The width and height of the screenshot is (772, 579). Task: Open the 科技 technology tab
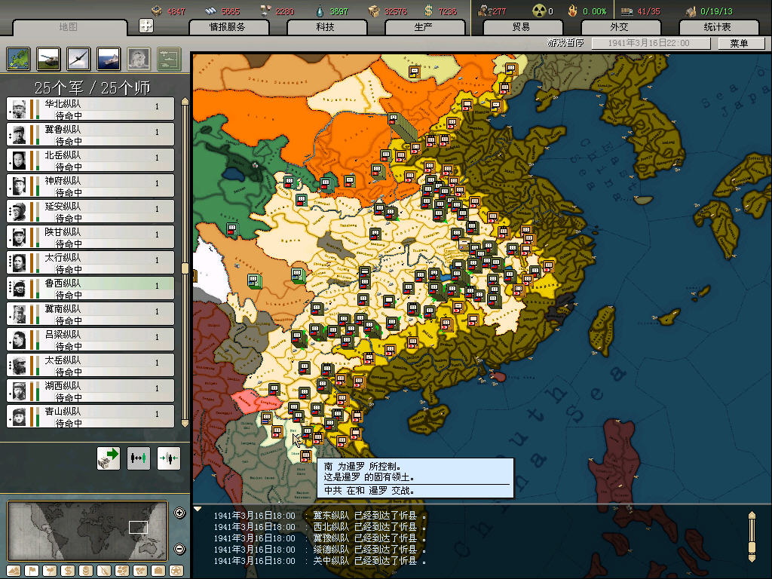coord(326,27)
